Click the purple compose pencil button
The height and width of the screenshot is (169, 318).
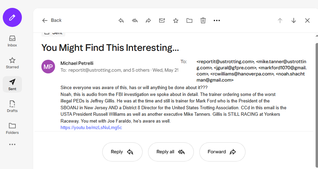12,17
